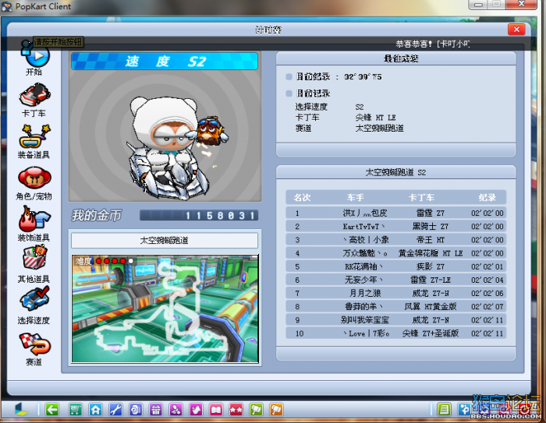Open 装备道具 equipment goggles icon

tap(34, 136)
